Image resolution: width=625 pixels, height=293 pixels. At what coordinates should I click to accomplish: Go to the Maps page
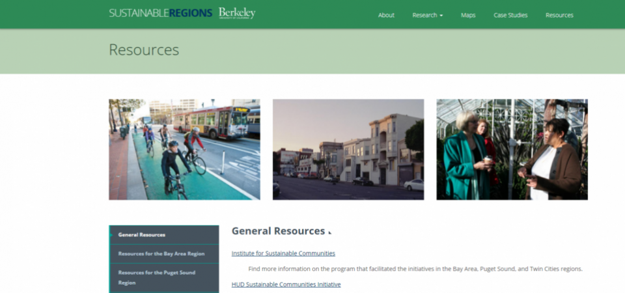(x=468, y=15)
